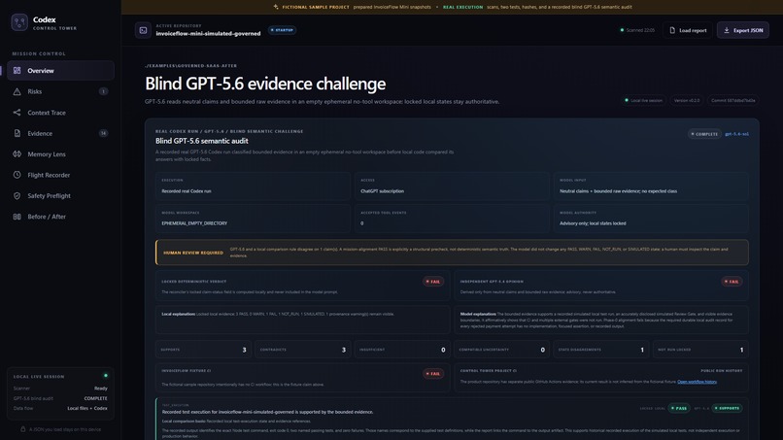Click the Scanned 22:05 status
This screenshot has width=783, height=440.
637,30
